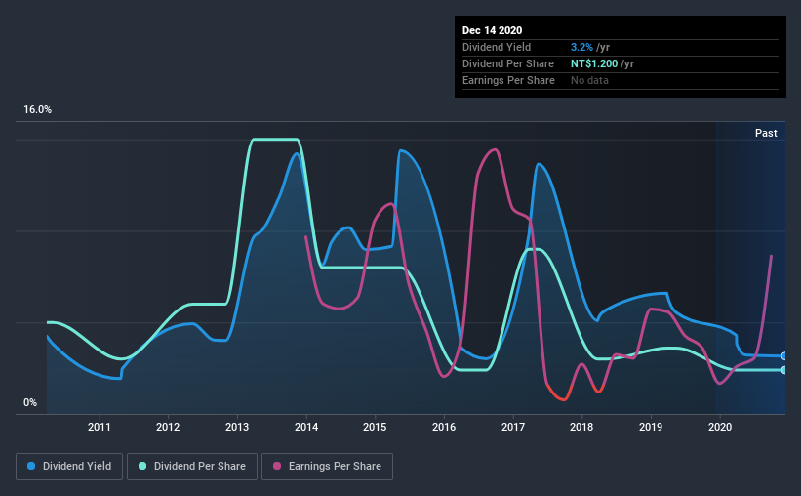The image size is (801, 496).
Task: Click the NT$1.200 dividend per share value
Action: 594,63
